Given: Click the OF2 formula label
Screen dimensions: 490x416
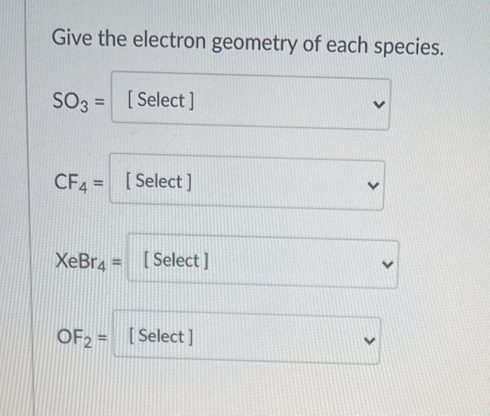Looking at the screenshot, I should pyautogui.click(x=74, y=338).
